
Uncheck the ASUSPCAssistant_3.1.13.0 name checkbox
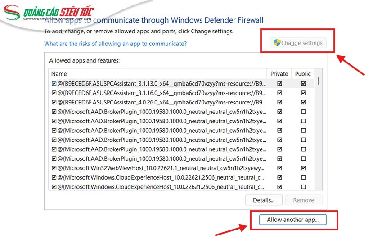[54, 84]
